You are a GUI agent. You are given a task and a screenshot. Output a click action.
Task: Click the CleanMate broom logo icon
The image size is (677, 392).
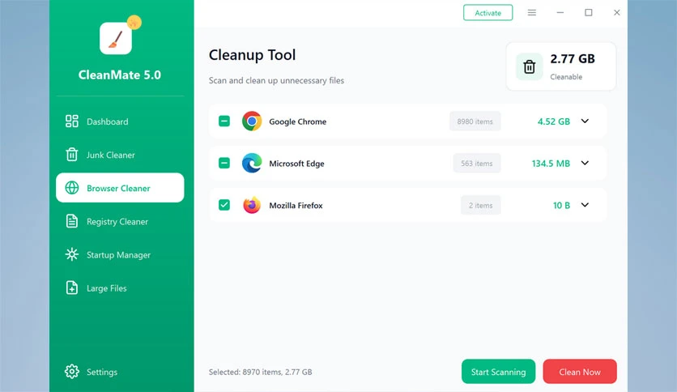pyautogui.click(x=116, y=38)
